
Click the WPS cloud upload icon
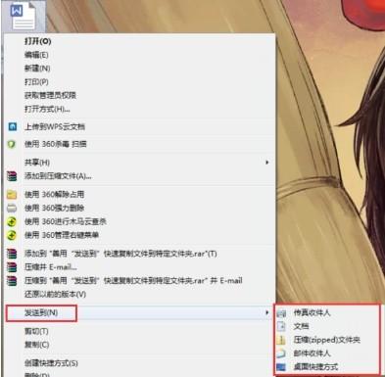(x=12, y=126)
